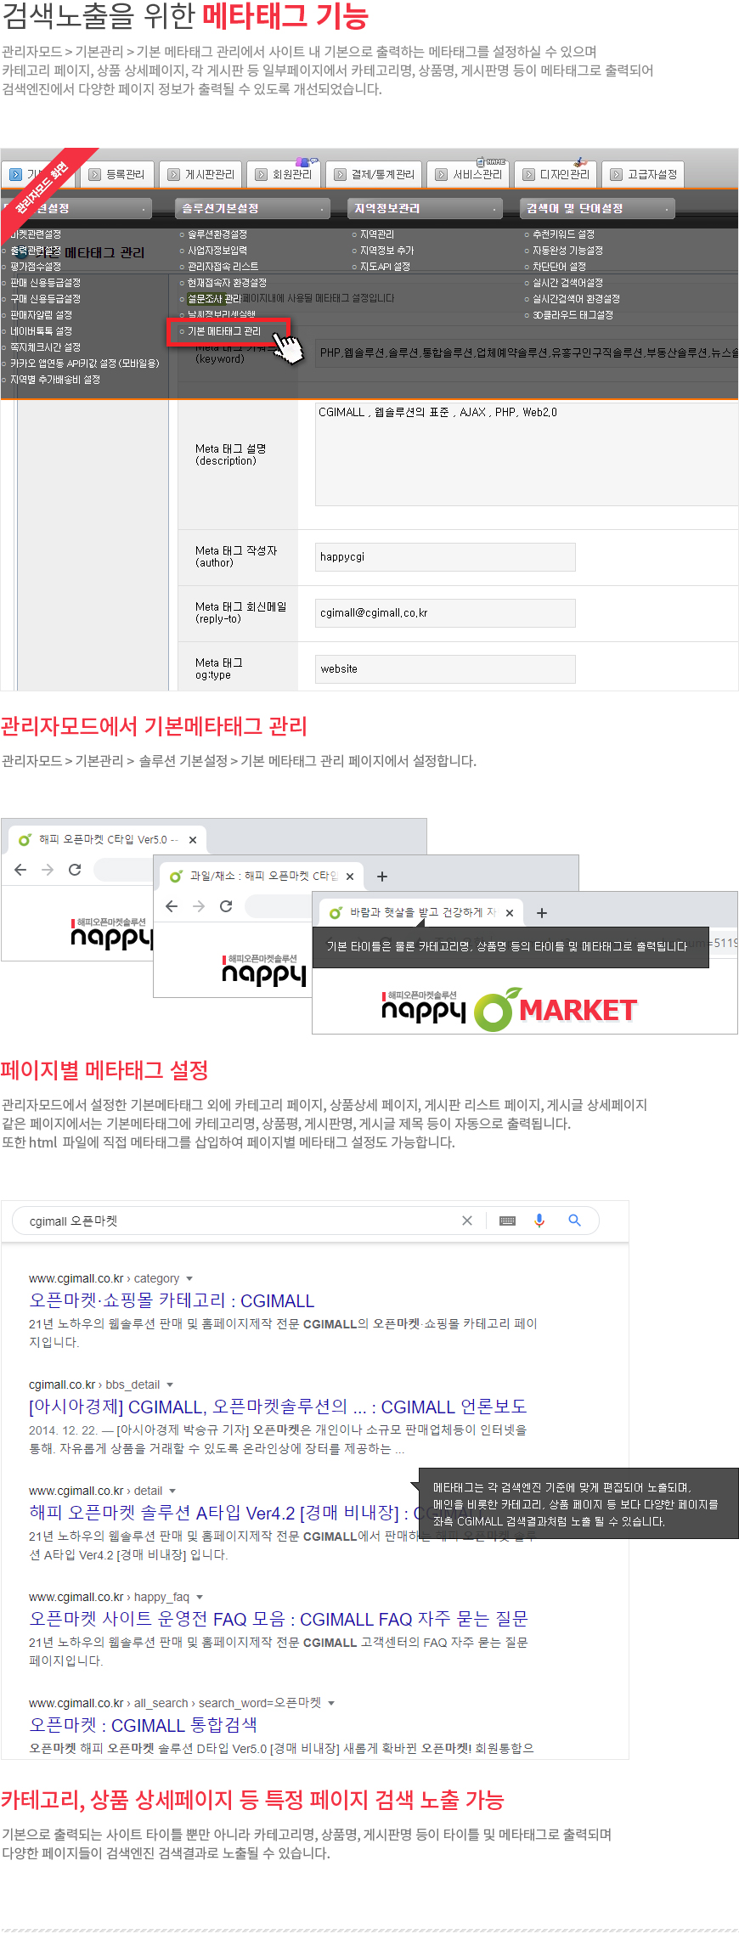Expand arrow next to cgimall category URL
Viewport: 739px width, 1934px height.
pos(189,1279)
